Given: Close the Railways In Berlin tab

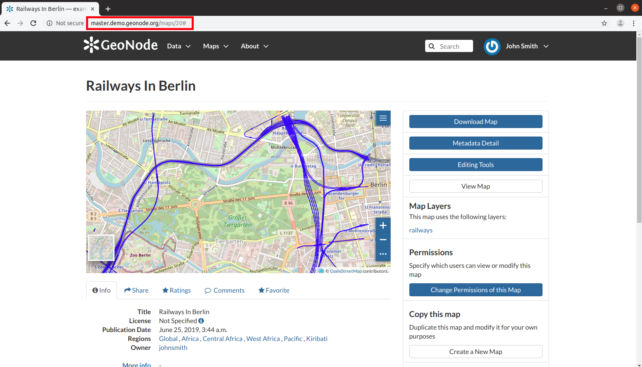Looking at the screenshot, I should 93,9.
